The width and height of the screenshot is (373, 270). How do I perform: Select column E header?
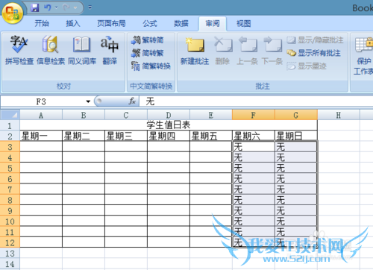211,115
